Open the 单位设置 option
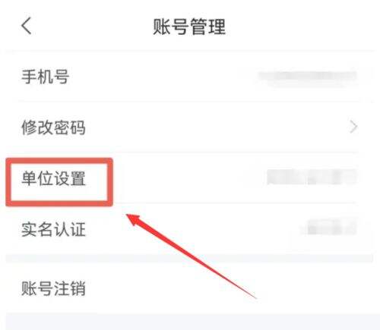The image size is (380, 330). pyautogui.click(x=53, y=178)
